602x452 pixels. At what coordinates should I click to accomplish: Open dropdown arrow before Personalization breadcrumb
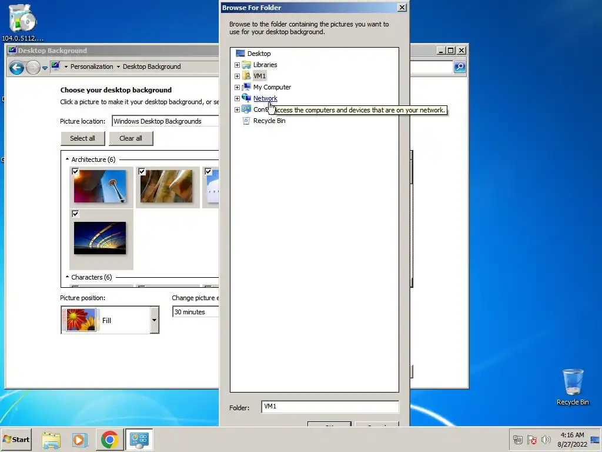tap(66, 67)
